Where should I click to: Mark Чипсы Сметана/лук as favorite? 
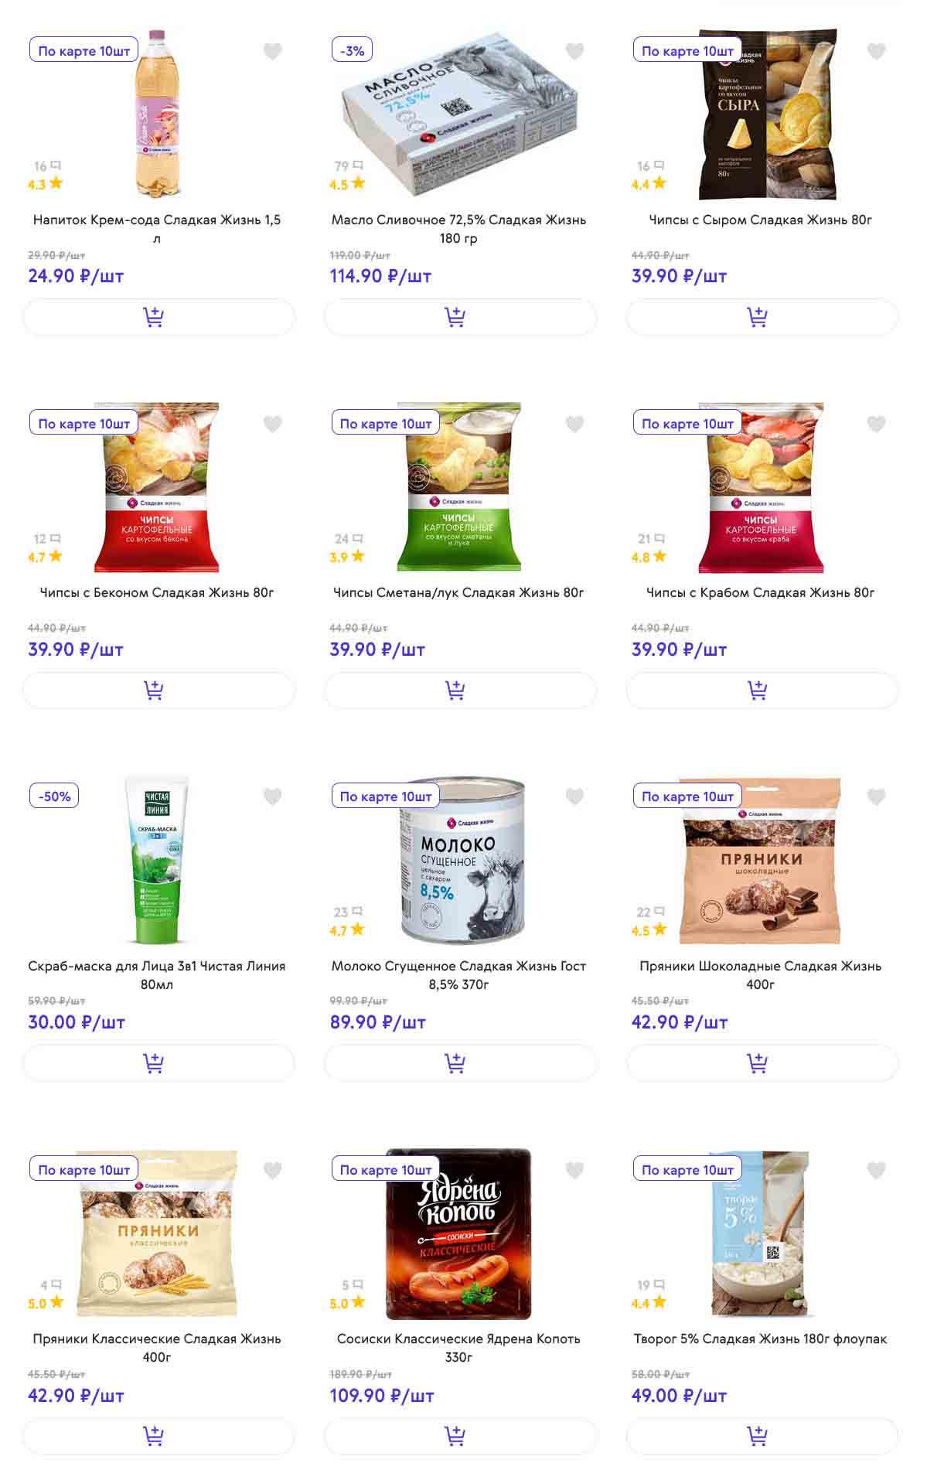(574, 424)
